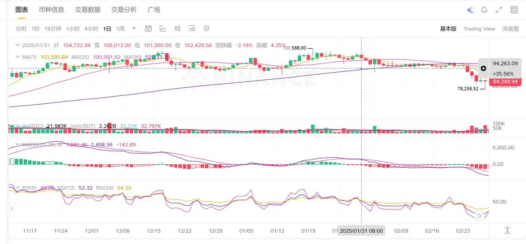This screenshot has height=244, width=526.
Task: Open the more time intervals dropdown arrow
Action: [134, 28]
